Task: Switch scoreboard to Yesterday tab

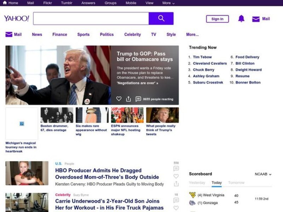Action: (x=197, y=183)
